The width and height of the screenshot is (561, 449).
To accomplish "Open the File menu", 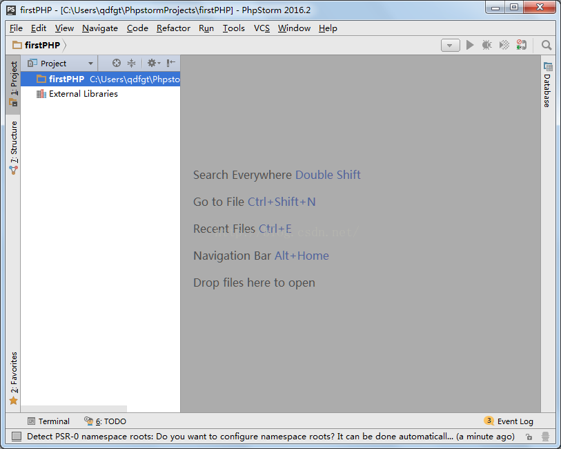I will 16,28.
